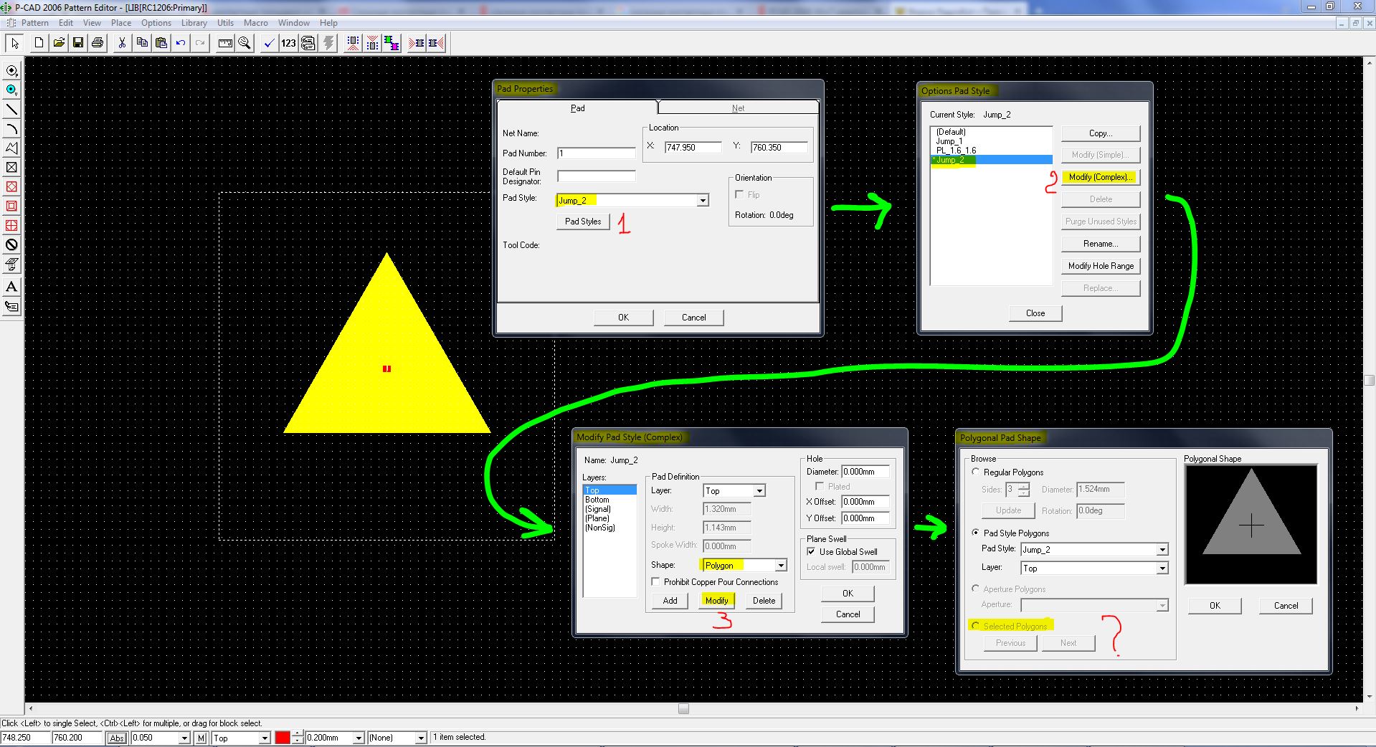Select the Aperture Polygons radio button
The width and height of the screenshot is (1376, 747).
tap(975, 589)
